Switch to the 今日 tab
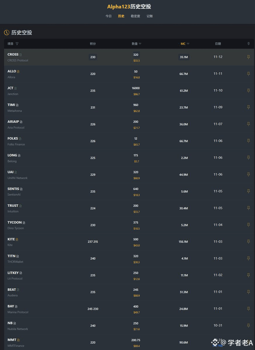Image resolution: width=255 pixels, height=350 pixels. click(x=108, y=16)
